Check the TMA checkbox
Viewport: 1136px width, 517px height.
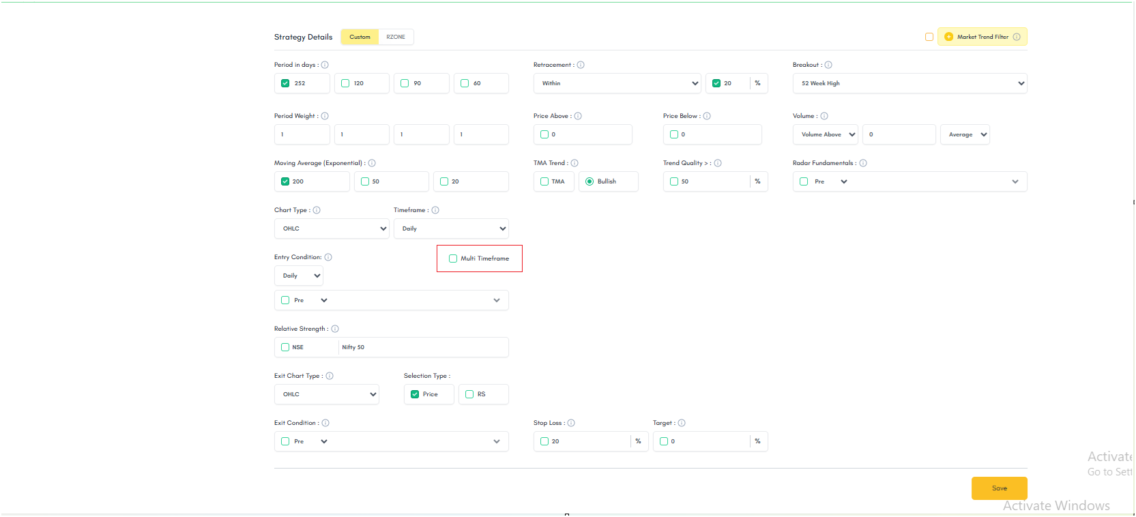click(x=544, y=181)
